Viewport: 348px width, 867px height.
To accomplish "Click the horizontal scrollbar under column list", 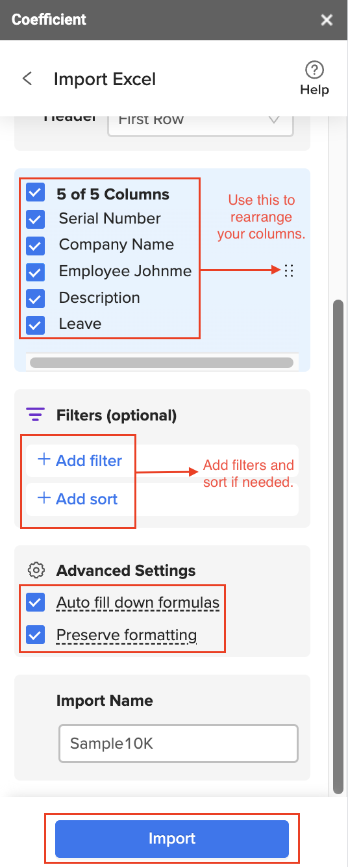I will [x=162, y=362].
